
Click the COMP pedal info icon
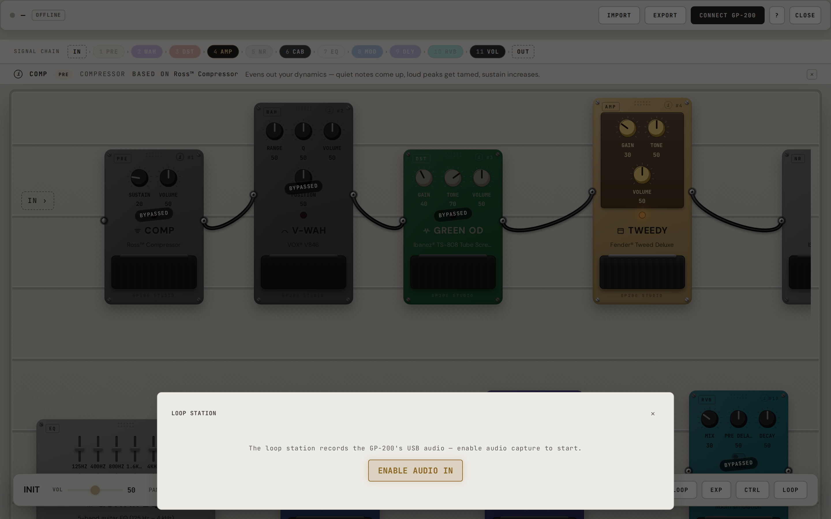180,157
